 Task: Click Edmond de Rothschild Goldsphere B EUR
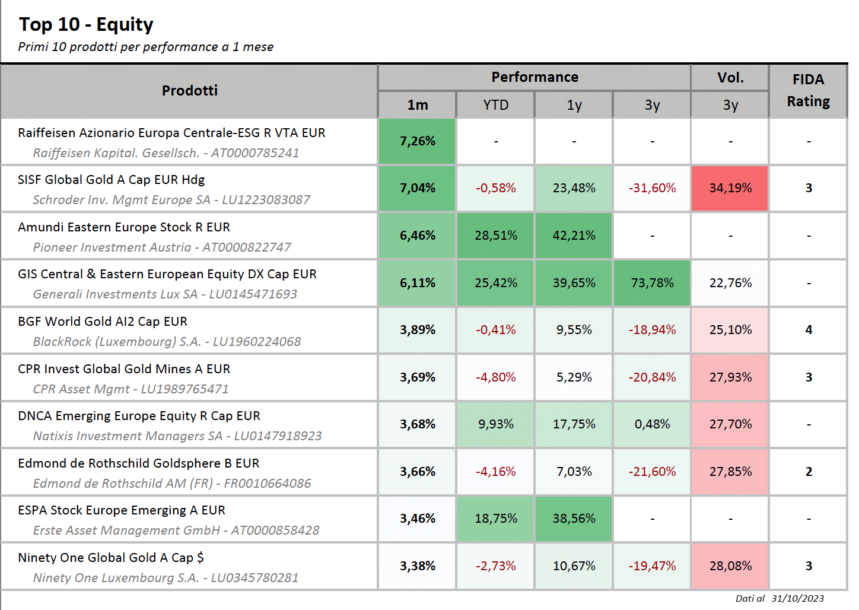[139, 463]
